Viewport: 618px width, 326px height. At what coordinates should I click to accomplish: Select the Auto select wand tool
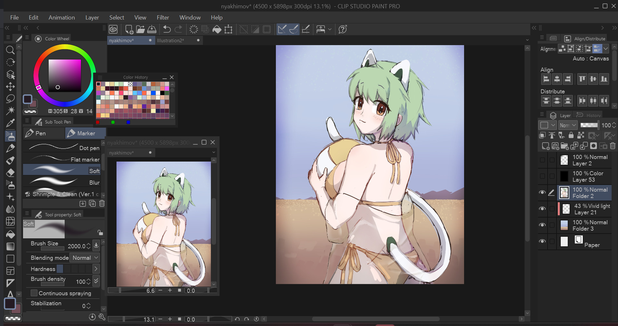[x=10, y=111]
